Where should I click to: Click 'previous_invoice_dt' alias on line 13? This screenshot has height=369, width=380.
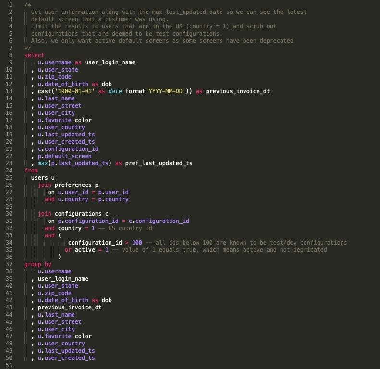click(x=238, y=91)
